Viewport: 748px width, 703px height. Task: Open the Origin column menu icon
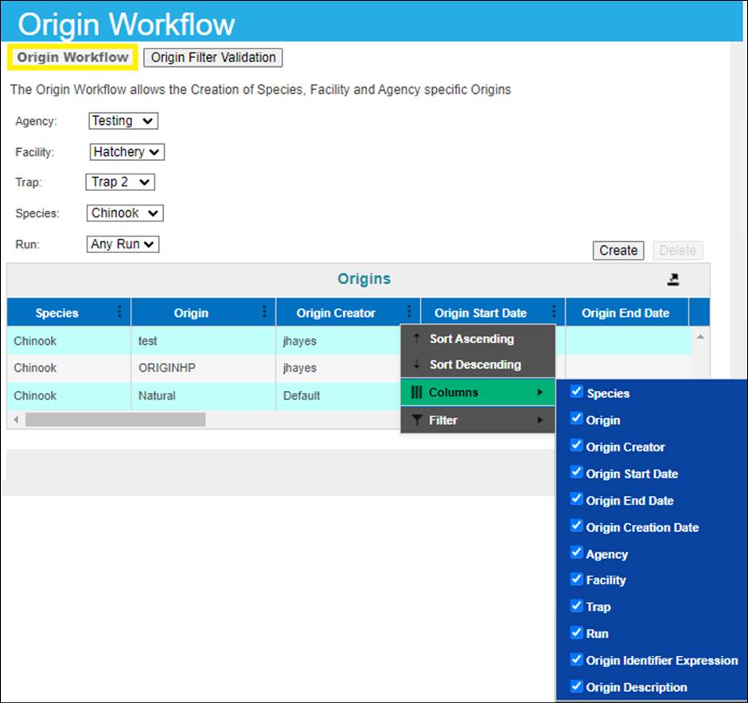264,312
